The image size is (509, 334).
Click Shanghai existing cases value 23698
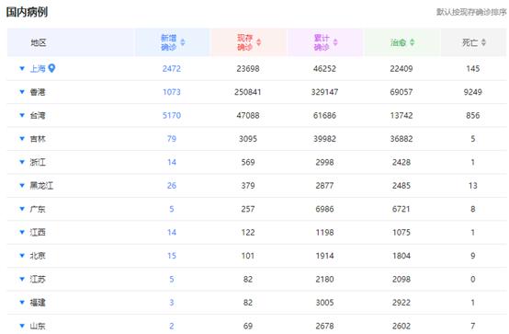[248, 69]
